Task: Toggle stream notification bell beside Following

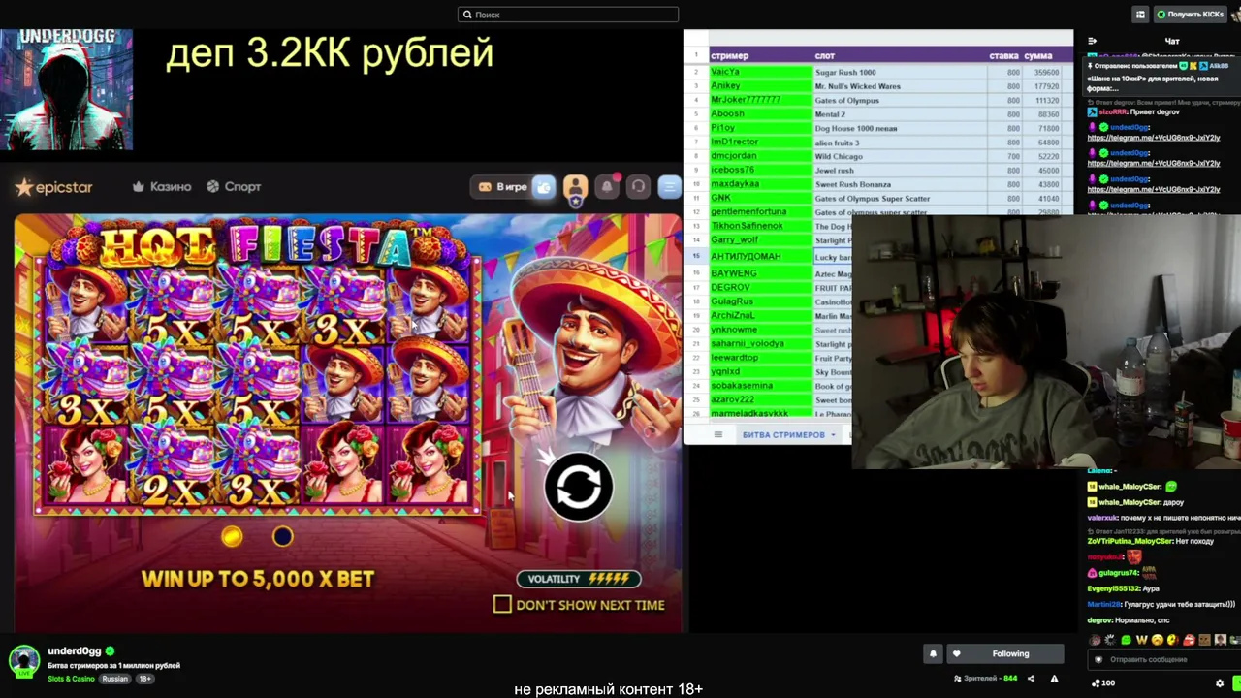Action: click(x=933, y=653)
